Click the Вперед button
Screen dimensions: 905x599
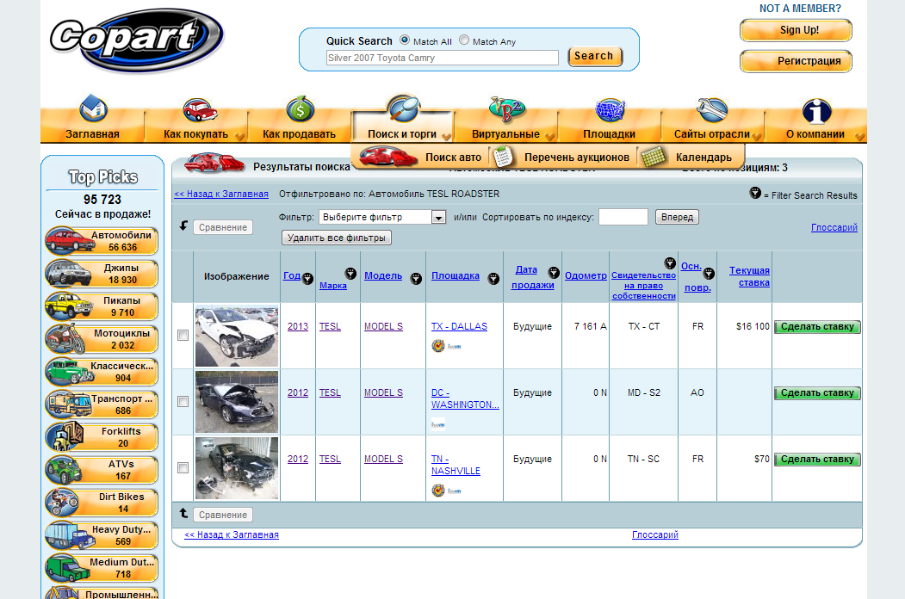(677, 217)
